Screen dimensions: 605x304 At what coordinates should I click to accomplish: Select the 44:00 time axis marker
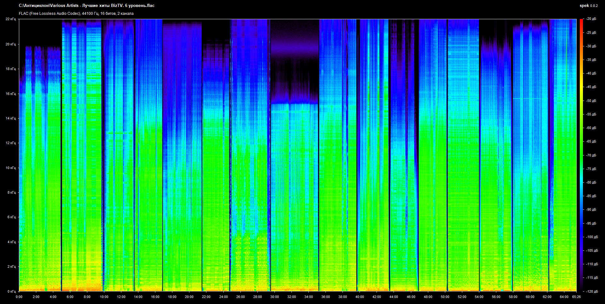[394, 297]
